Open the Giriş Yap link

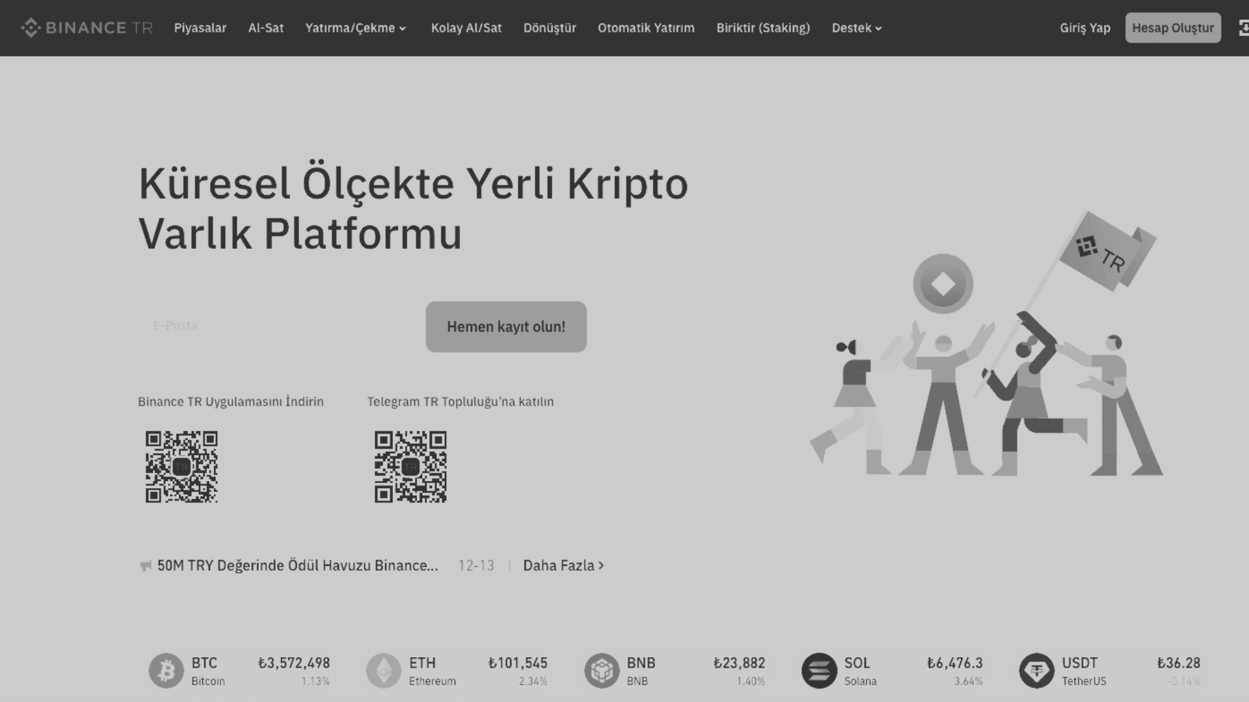[1085, 28]
